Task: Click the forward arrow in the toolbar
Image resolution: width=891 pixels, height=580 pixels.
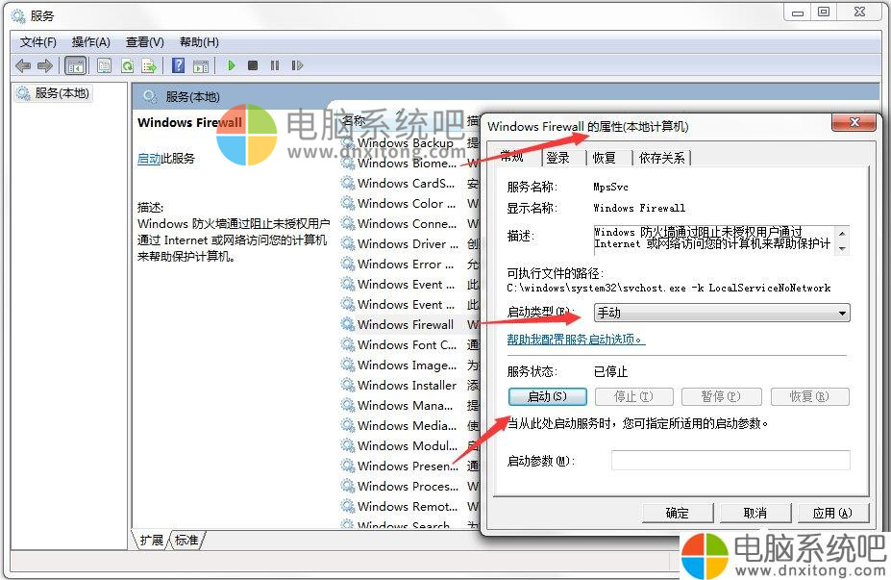Action: 45,66
